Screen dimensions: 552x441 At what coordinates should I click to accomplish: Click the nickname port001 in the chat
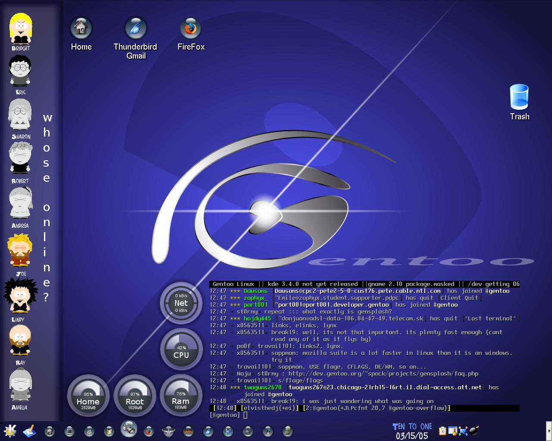pyautogui.click(x=256, y=305)
